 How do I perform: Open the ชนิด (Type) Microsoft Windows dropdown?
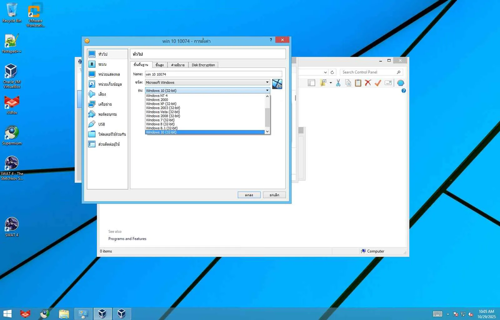[x=207, y=82]
